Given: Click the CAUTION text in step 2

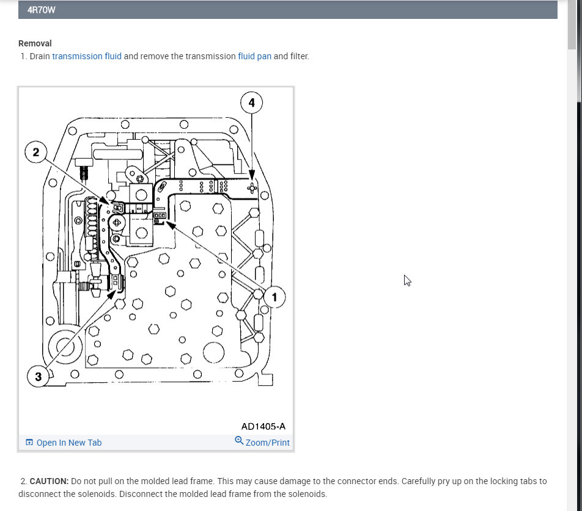Looking at the screenshot, I should 49,481.
